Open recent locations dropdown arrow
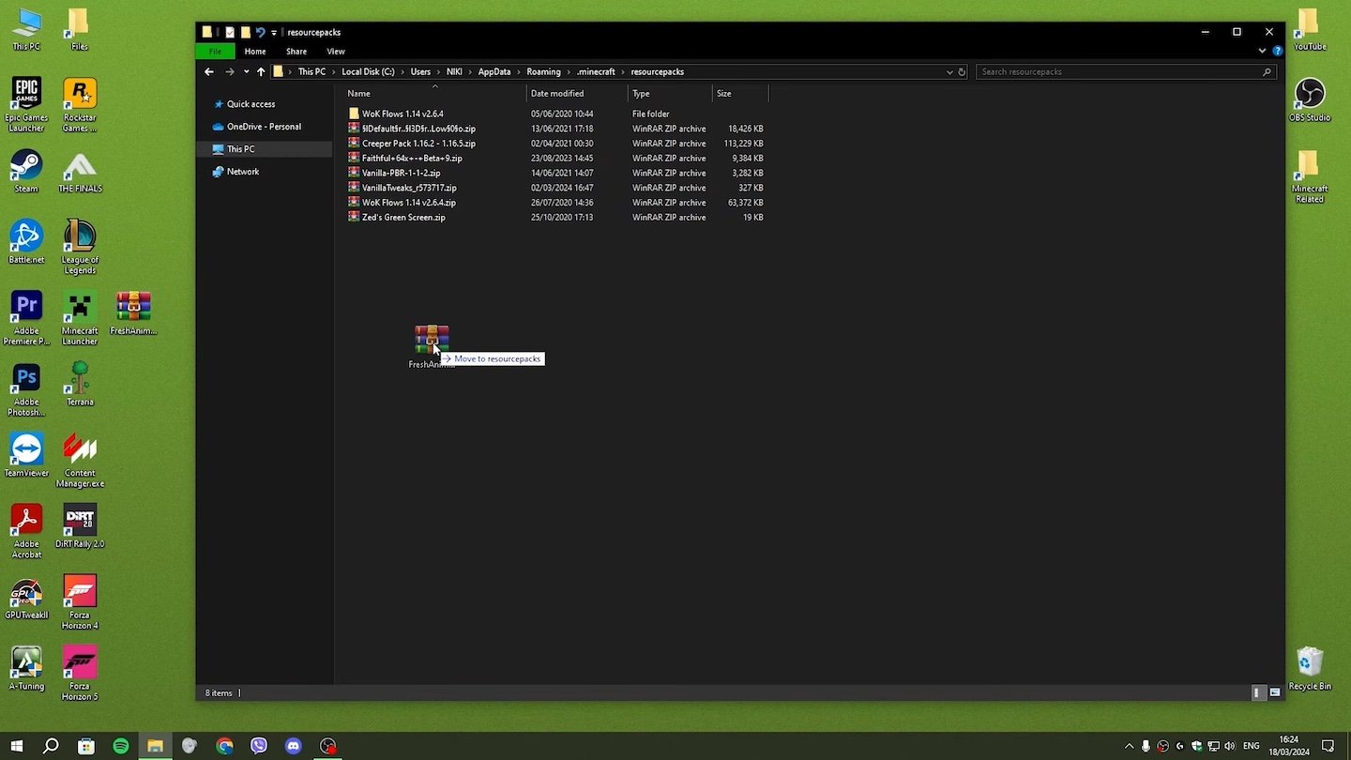The width and height of the screenshot is (1351, 760). 246,71
